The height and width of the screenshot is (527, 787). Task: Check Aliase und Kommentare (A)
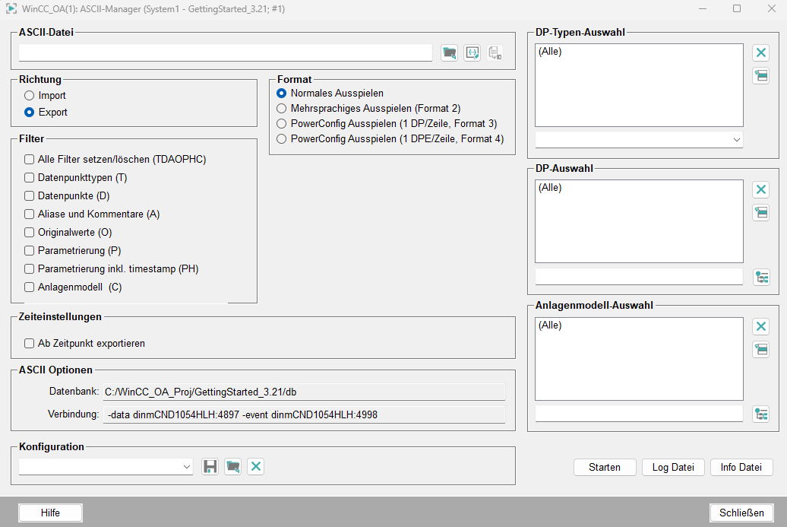(x=29, y=214)
